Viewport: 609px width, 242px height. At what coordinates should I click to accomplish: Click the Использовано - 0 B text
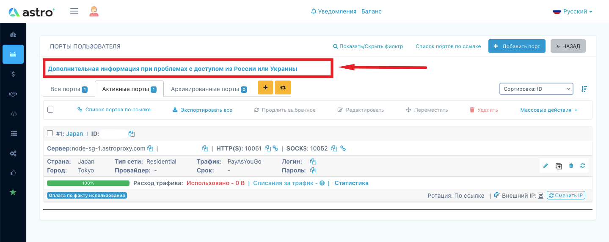[215, 183]
